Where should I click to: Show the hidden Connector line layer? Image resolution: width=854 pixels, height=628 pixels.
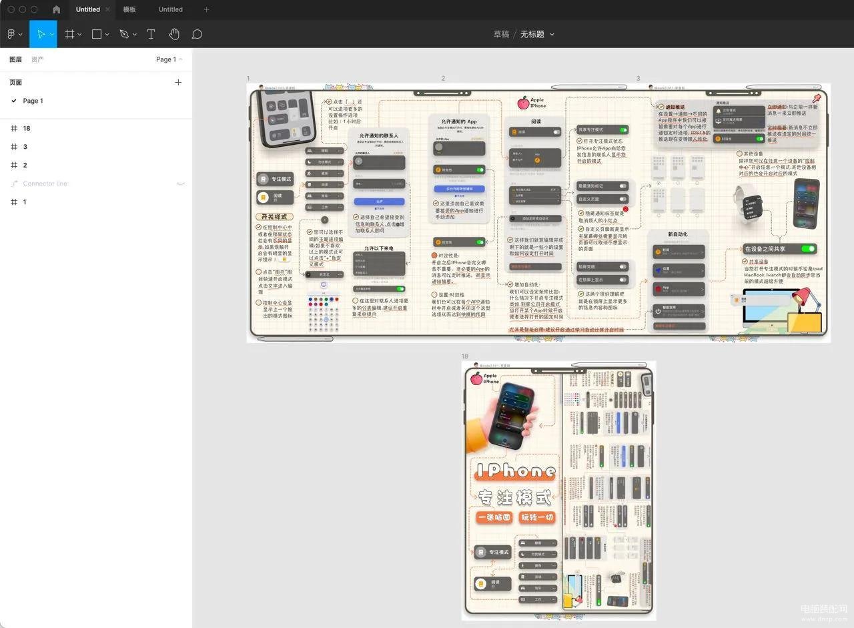(x=179, y=184)
